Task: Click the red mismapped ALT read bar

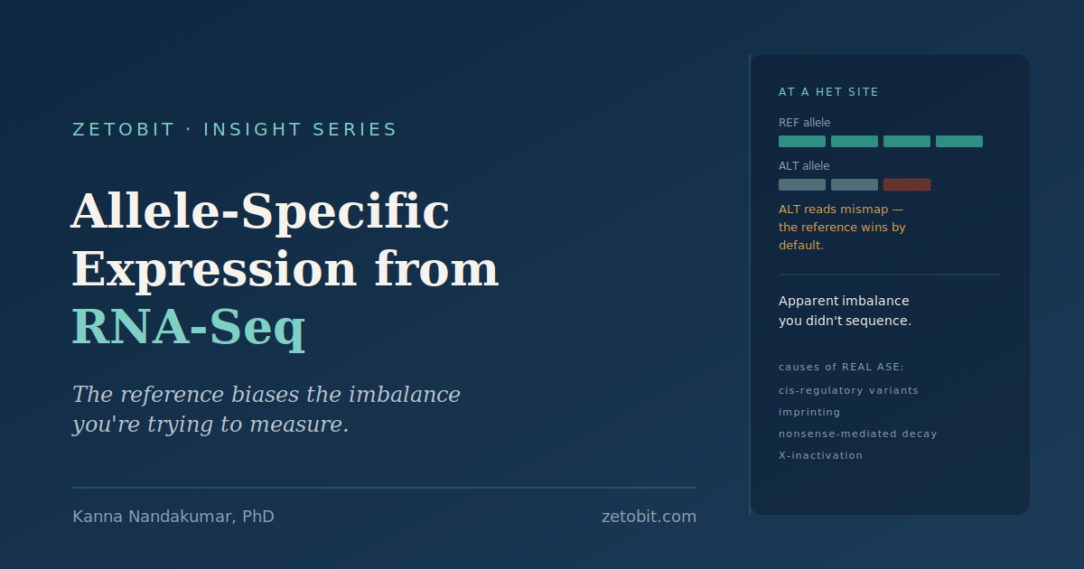Action: (907, 184)
